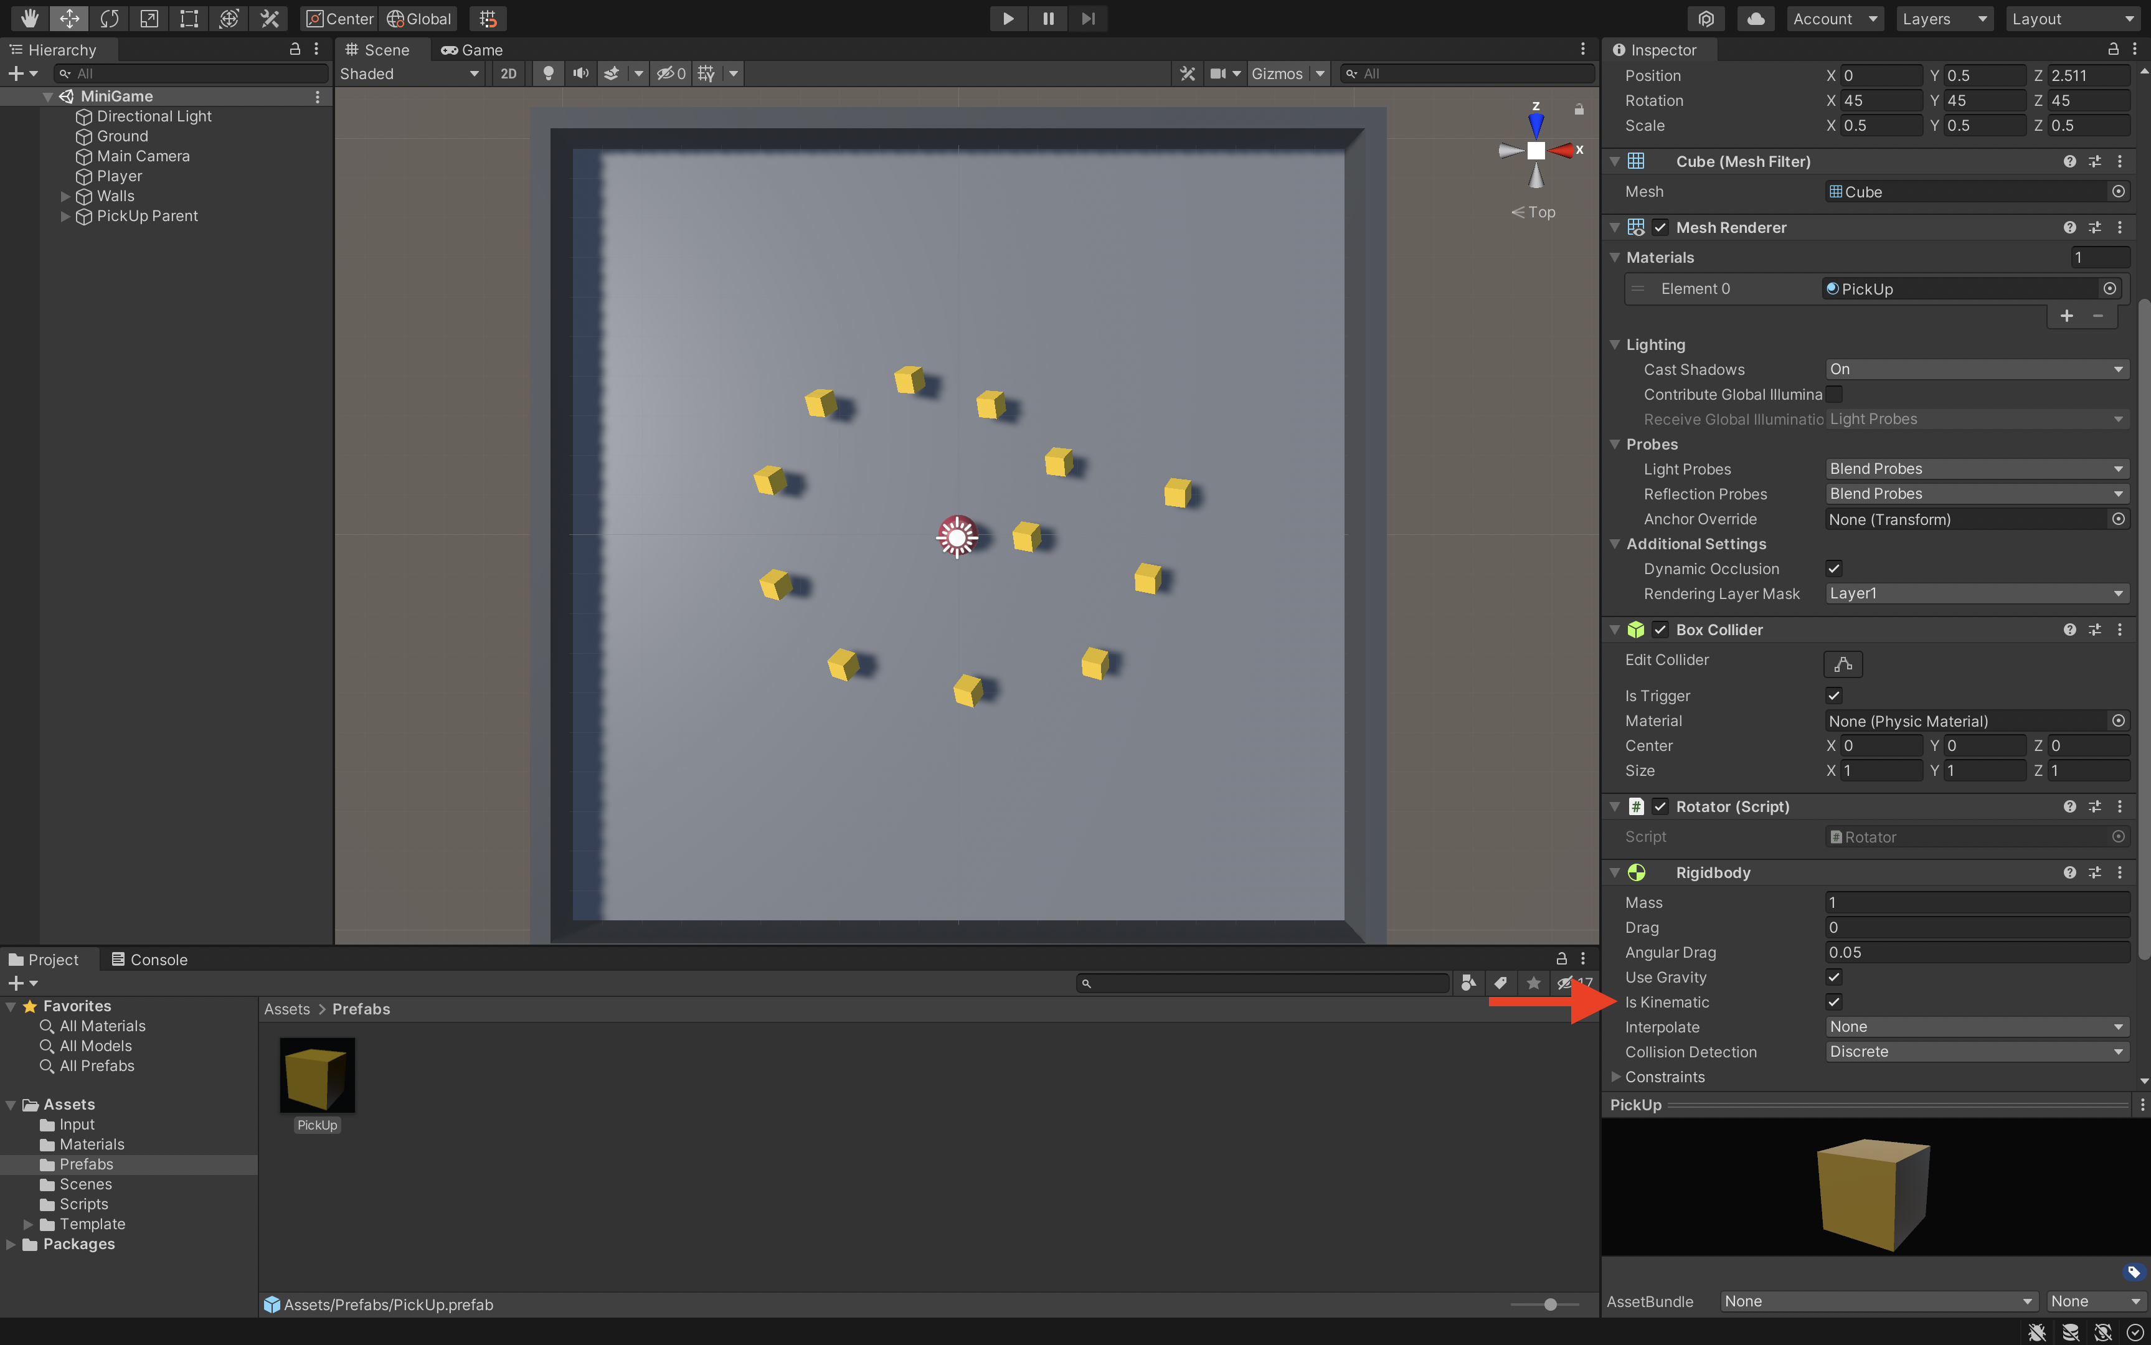Viewport: 2151px width, 1345px height.
Task: Open the Cast Shadows dropdown
Action: click(x=1976, y=369)
